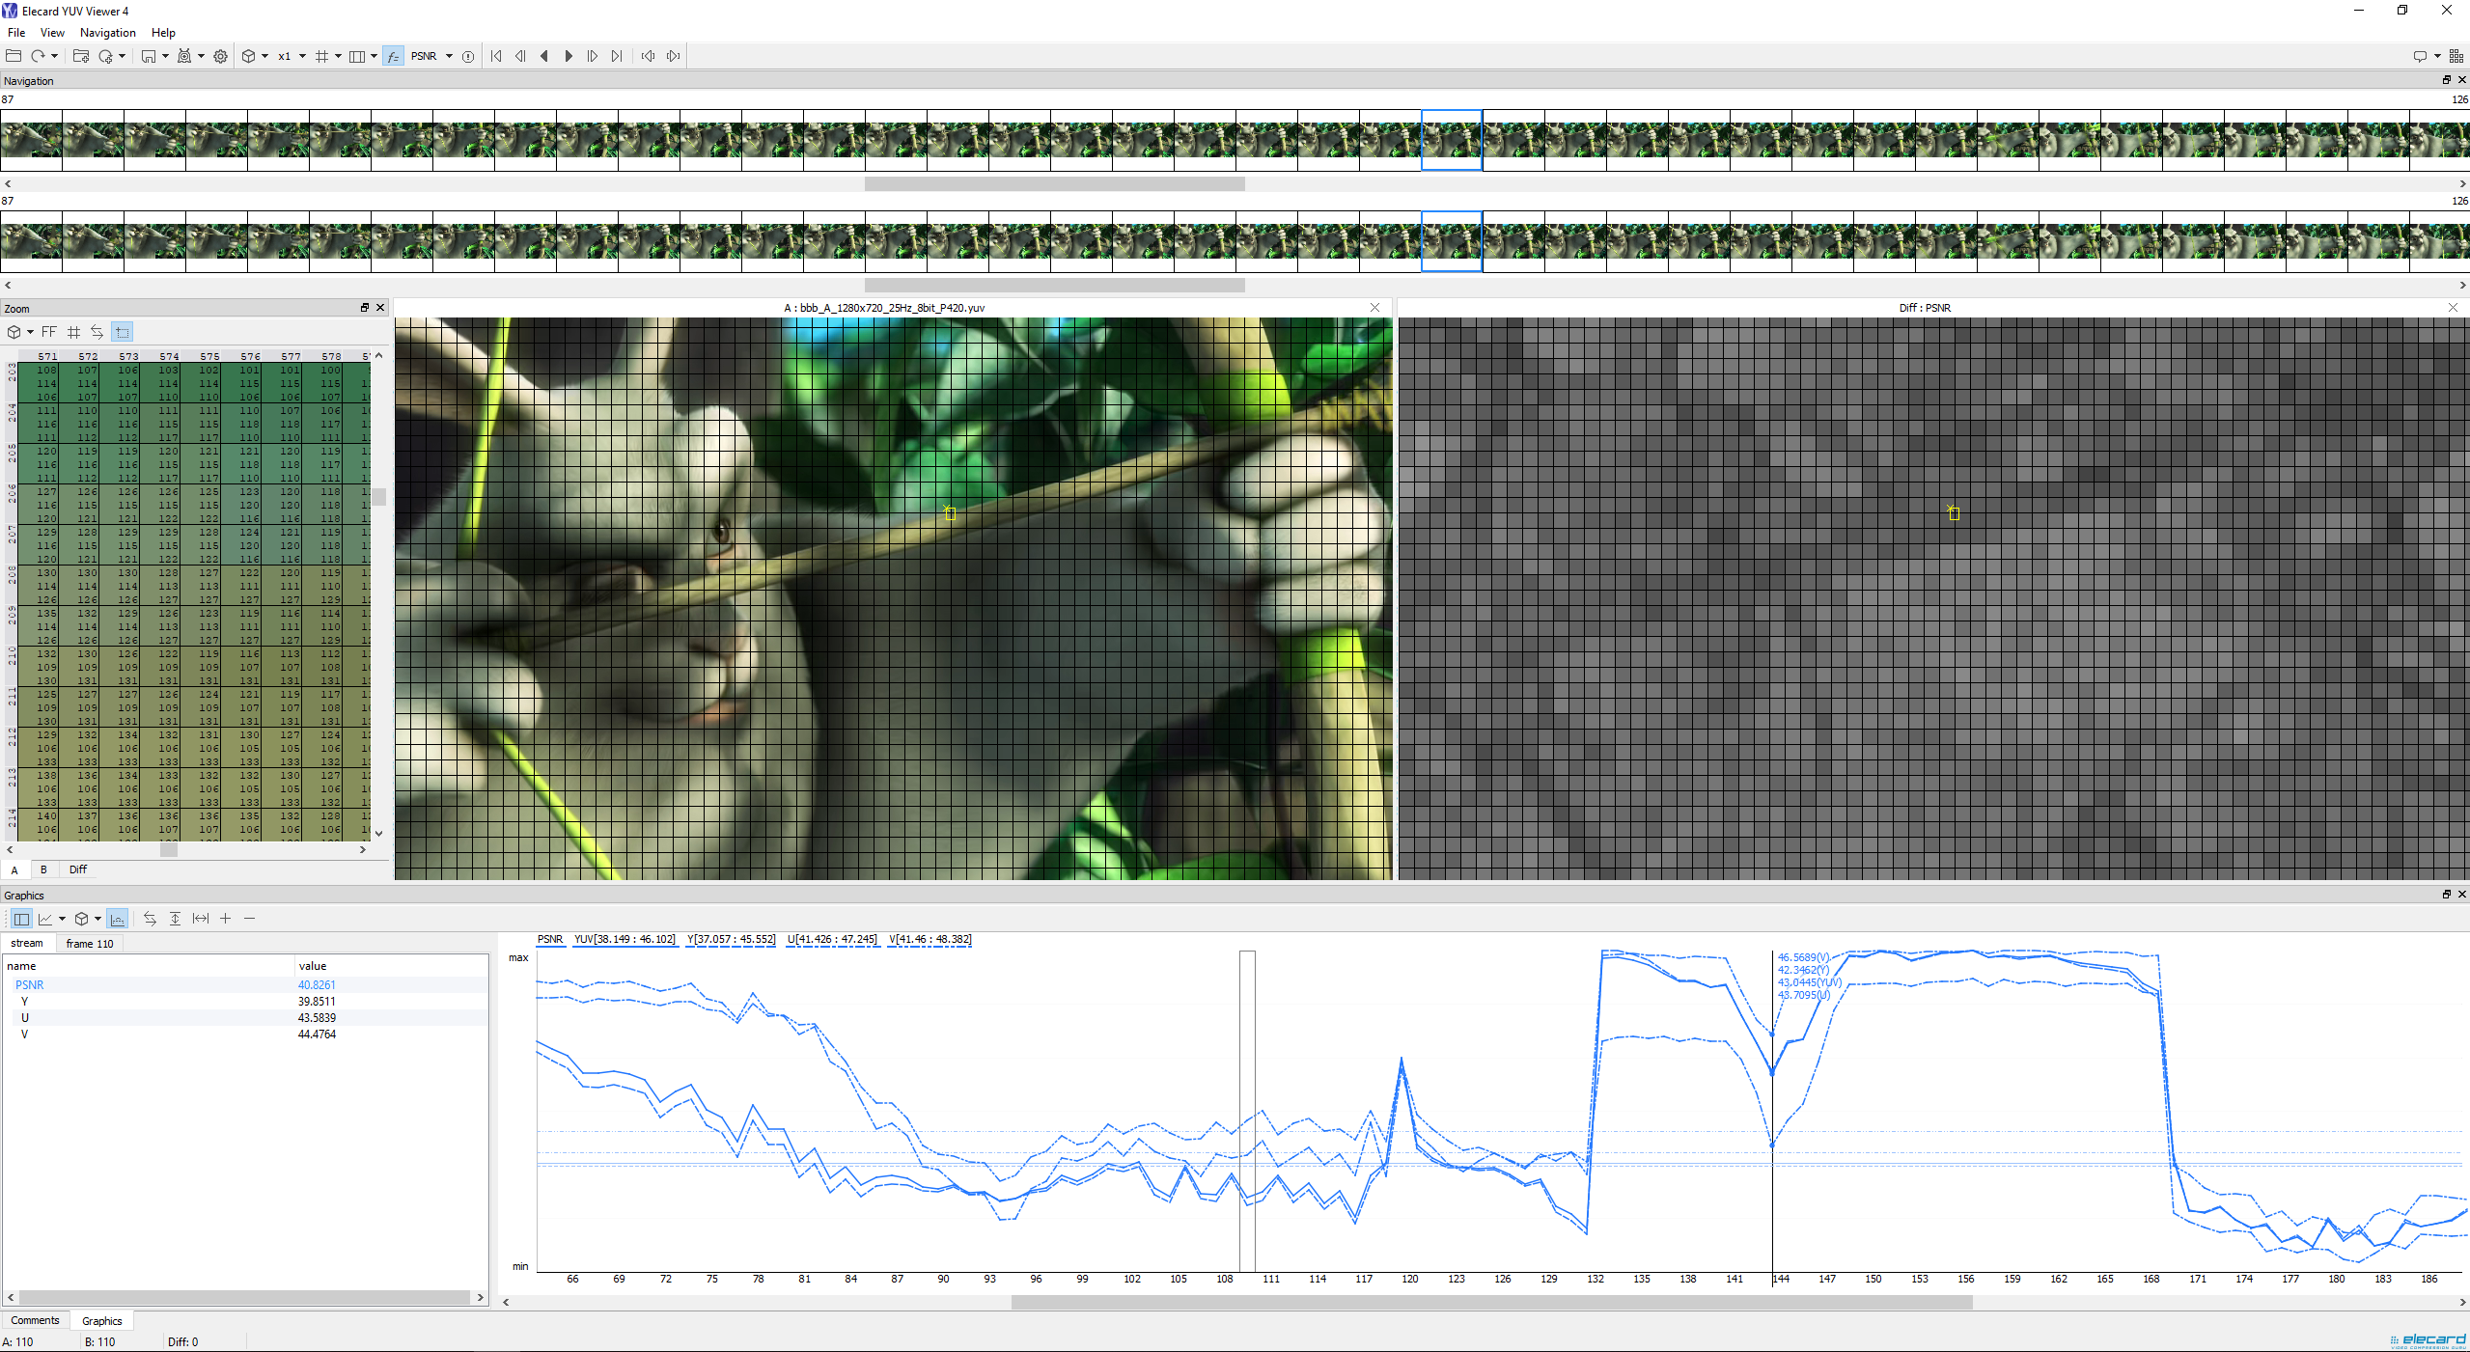
Task: Open the Navigation menu
Action: coord(107,32)
